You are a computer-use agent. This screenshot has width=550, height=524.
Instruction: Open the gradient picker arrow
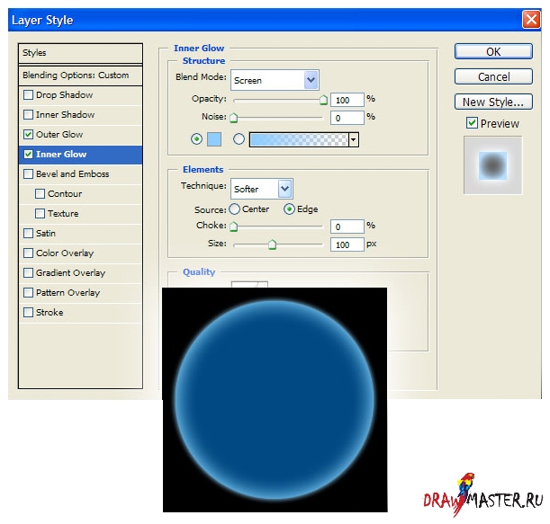coord(354,139)
